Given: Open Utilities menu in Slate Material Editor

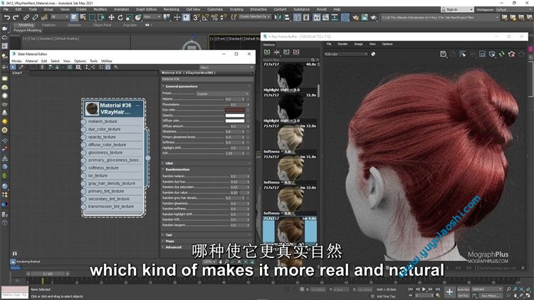Looking at the screenshot, I should 107,61.
